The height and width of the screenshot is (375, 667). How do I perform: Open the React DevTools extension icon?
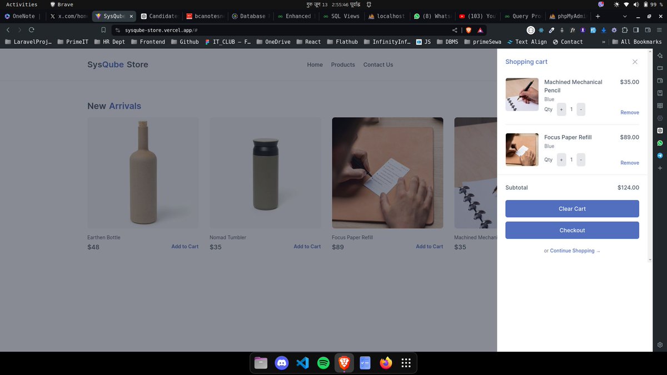[541, 30]
